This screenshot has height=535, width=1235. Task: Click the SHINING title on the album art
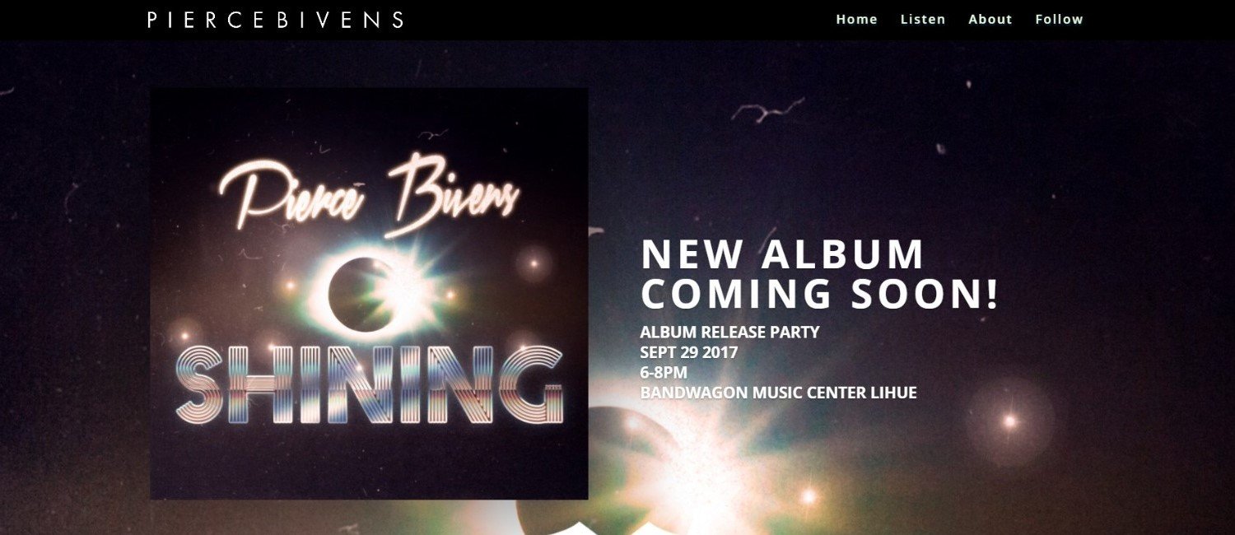point(370,385)
